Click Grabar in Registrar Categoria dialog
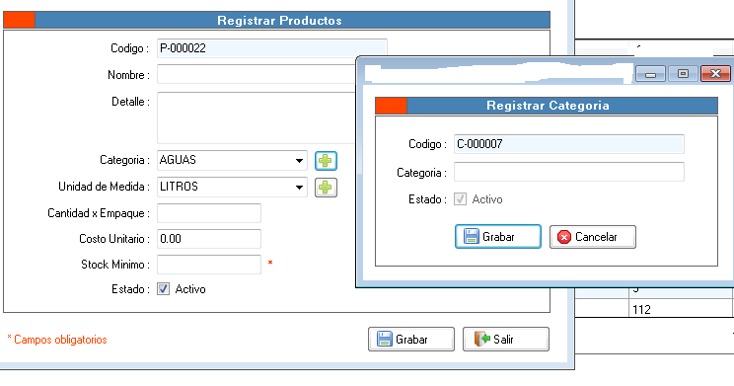The image size is (734, 386). click(498, 237)
